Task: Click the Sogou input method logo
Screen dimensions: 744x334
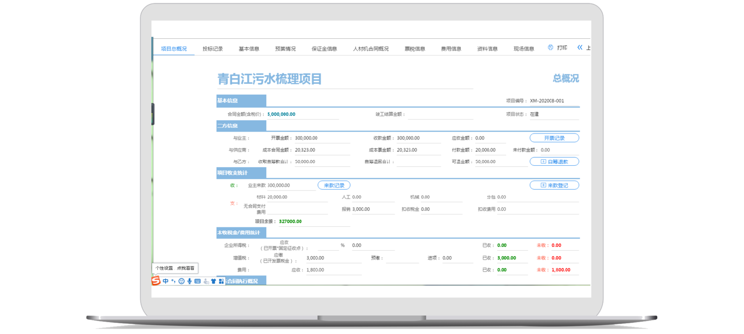Action: click(156, 281)
